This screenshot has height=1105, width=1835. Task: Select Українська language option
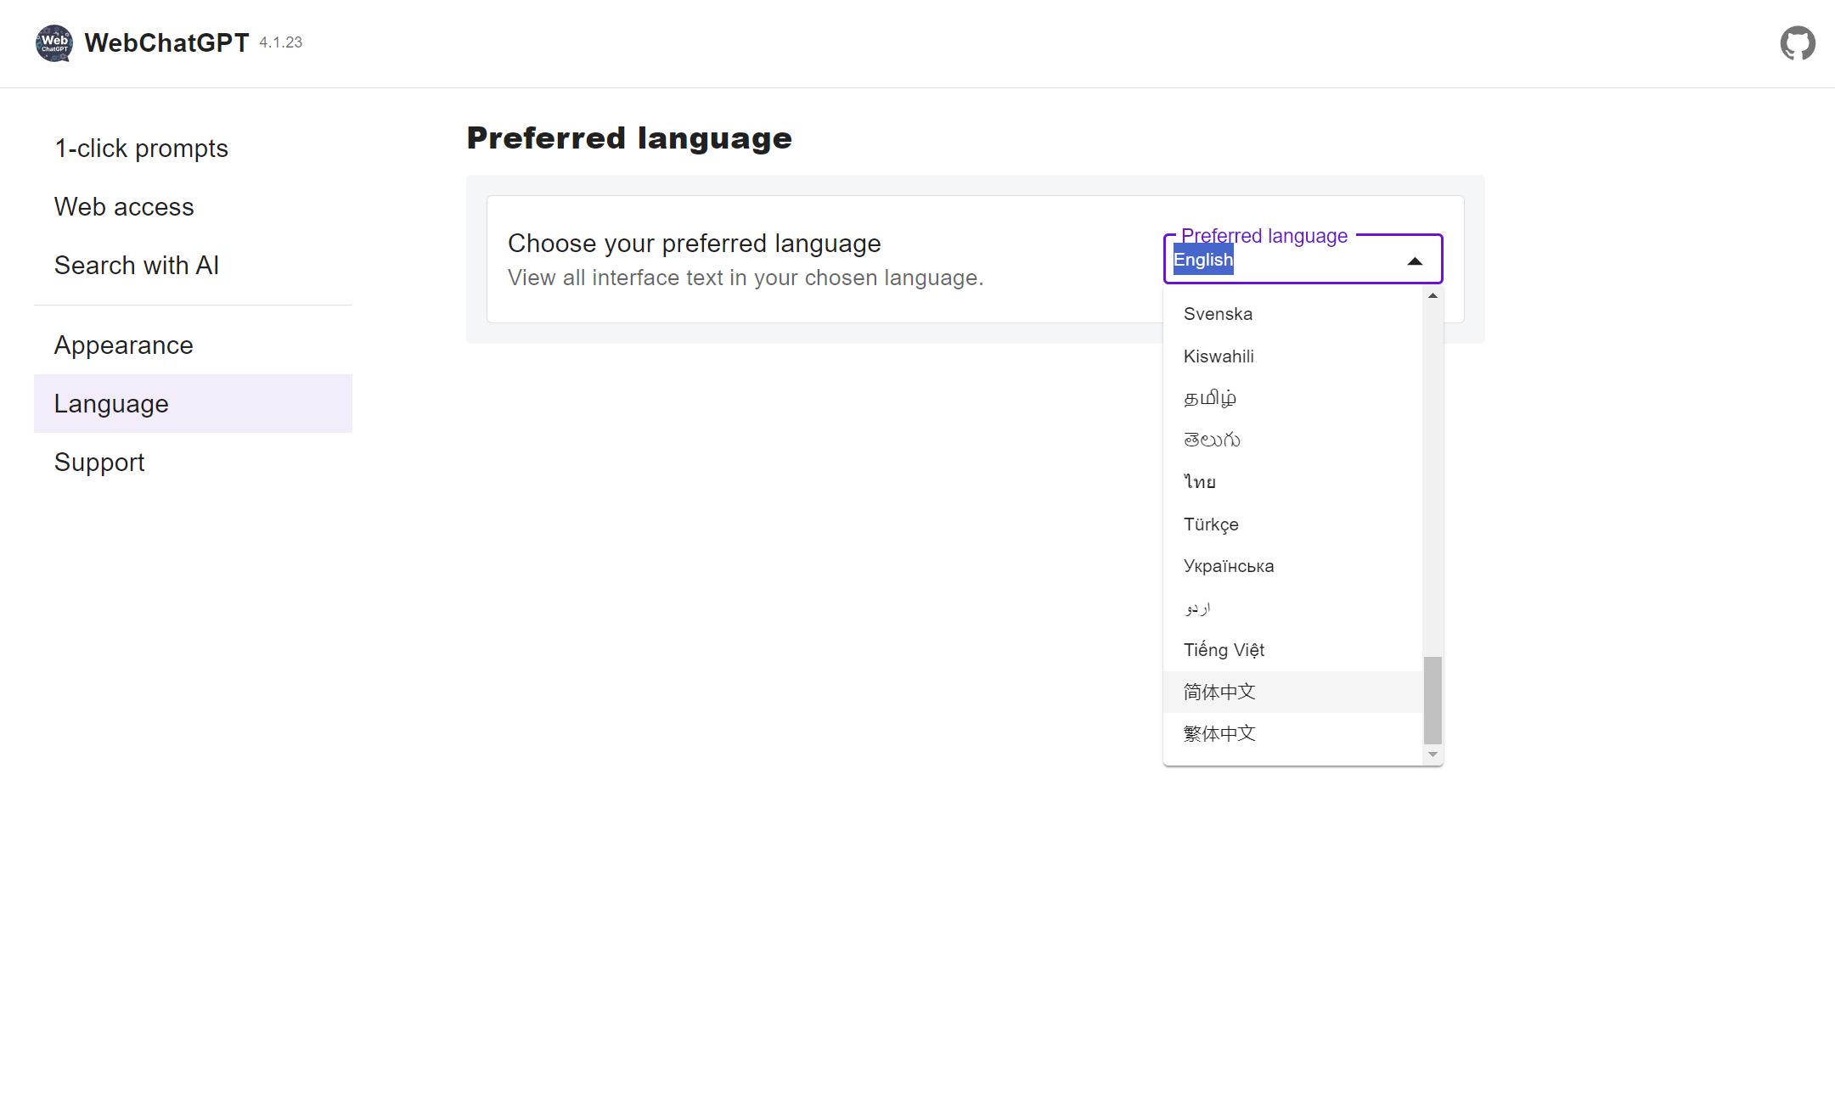tap(1293, 566)
